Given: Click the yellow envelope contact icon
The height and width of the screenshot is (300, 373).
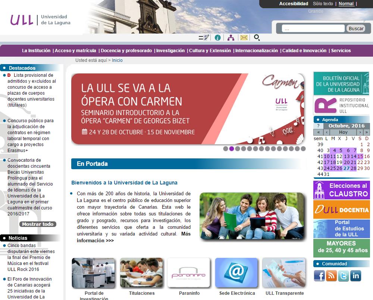Looking at the screenshot, I should [244, 38].
